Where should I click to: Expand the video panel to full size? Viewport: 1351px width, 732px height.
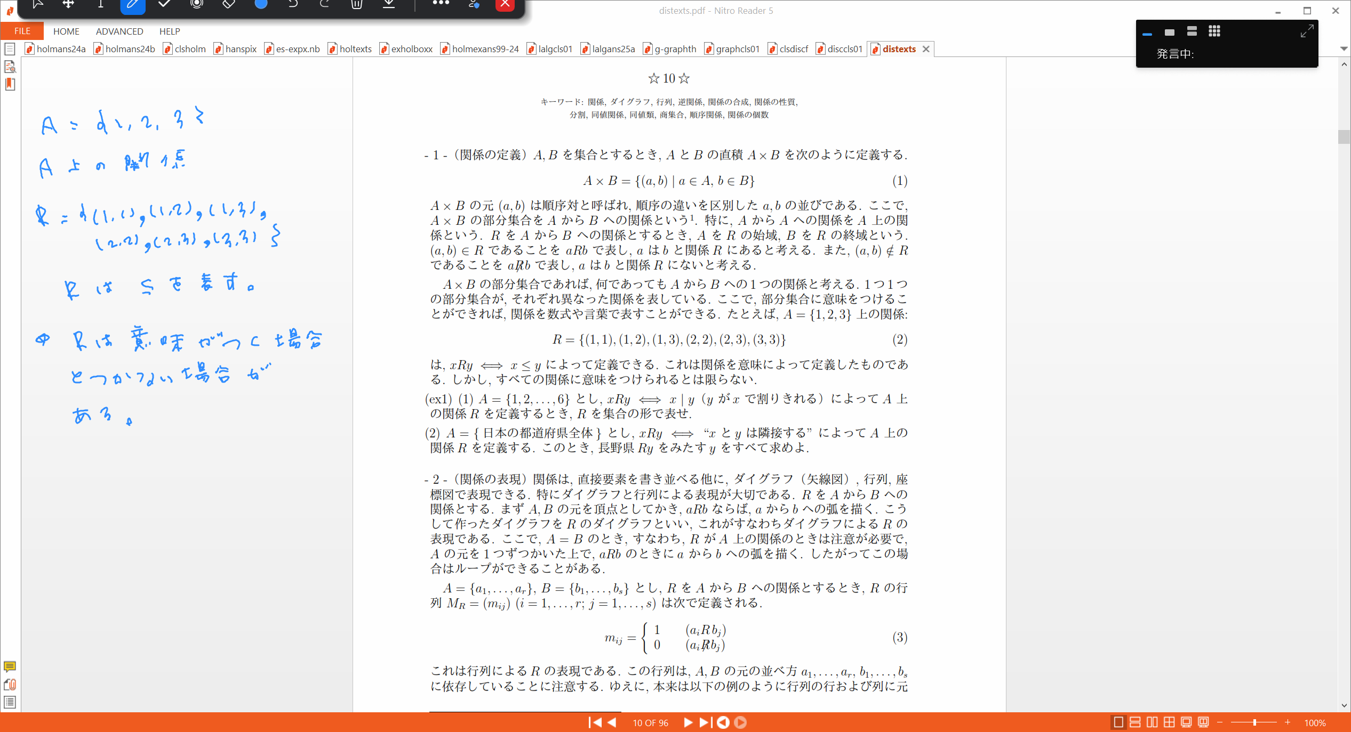(x=1307, y=31)
